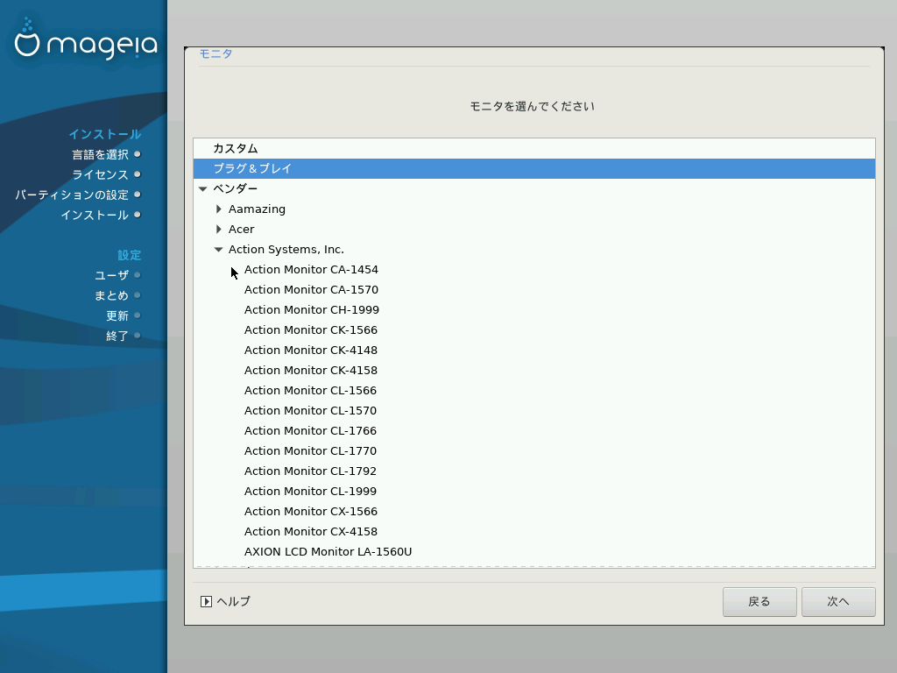Screen dimensions: 897x673
Task: Click the 終了 sidebar step
Action: (117, 336)
